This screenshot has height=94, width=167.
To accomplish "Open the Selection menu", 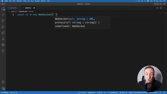I will (x=19, y=1).
